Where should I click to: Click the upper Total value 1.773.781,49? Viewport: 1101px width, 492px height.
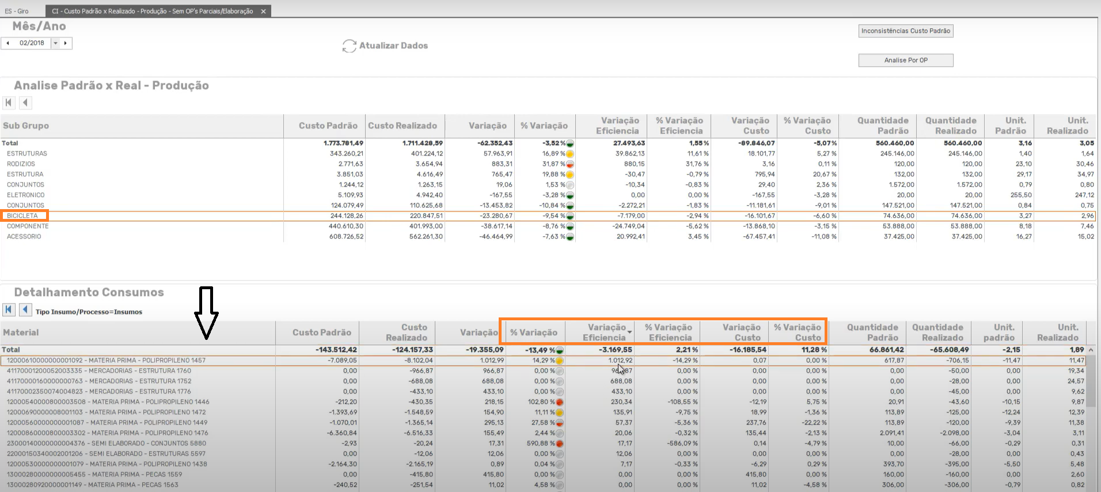343,143
